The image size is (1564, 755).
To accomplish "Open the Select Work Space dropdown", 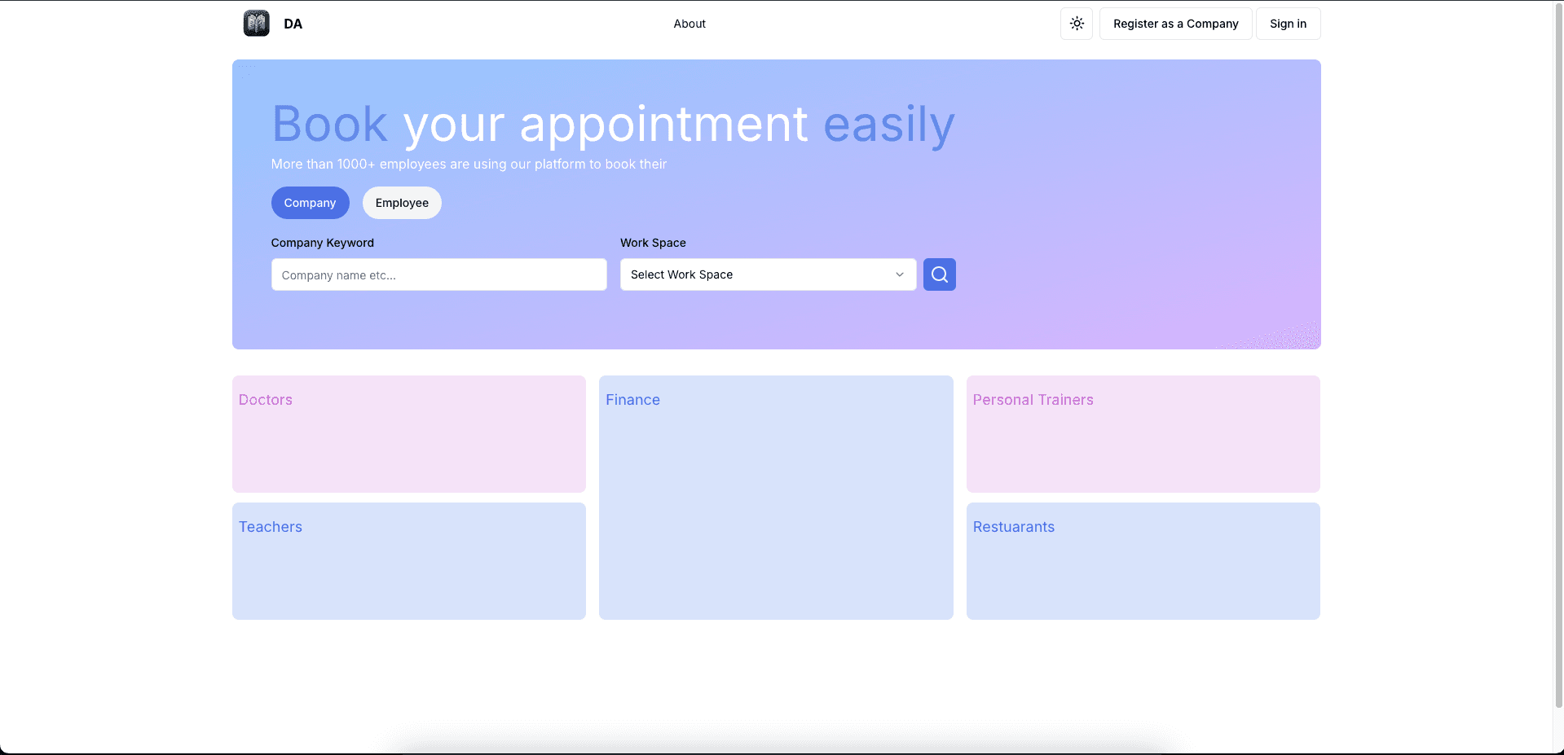I will pyautogui.click(x=758, y=274).
